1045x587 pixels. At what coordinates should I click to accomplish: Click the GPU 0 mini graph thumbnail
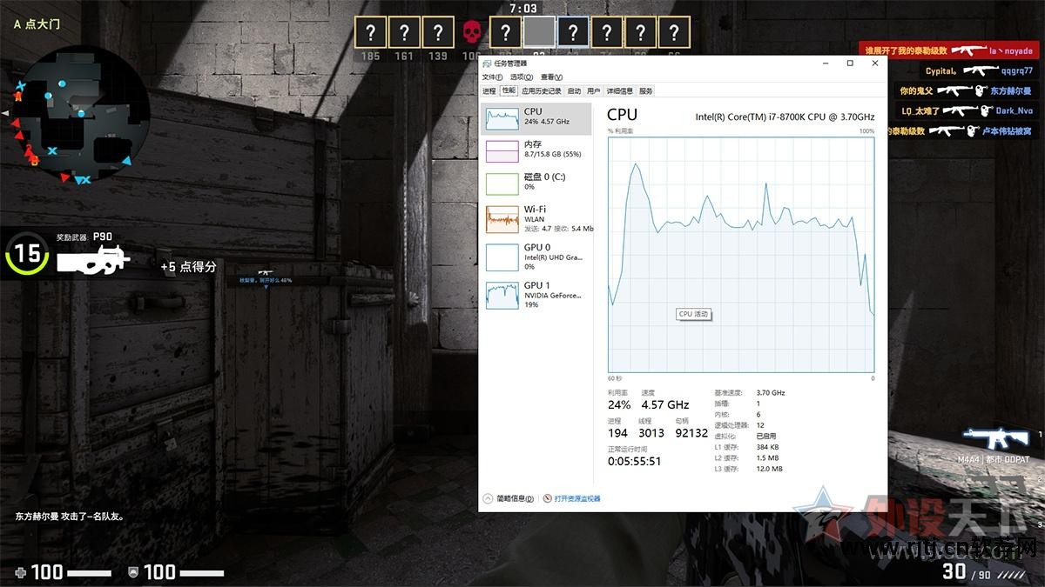[x=502, y=257]
